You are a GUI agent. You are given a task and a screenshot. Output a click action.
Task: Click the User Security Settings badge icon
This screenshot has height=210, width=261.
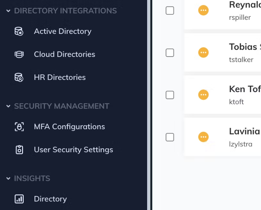(19, 150)
